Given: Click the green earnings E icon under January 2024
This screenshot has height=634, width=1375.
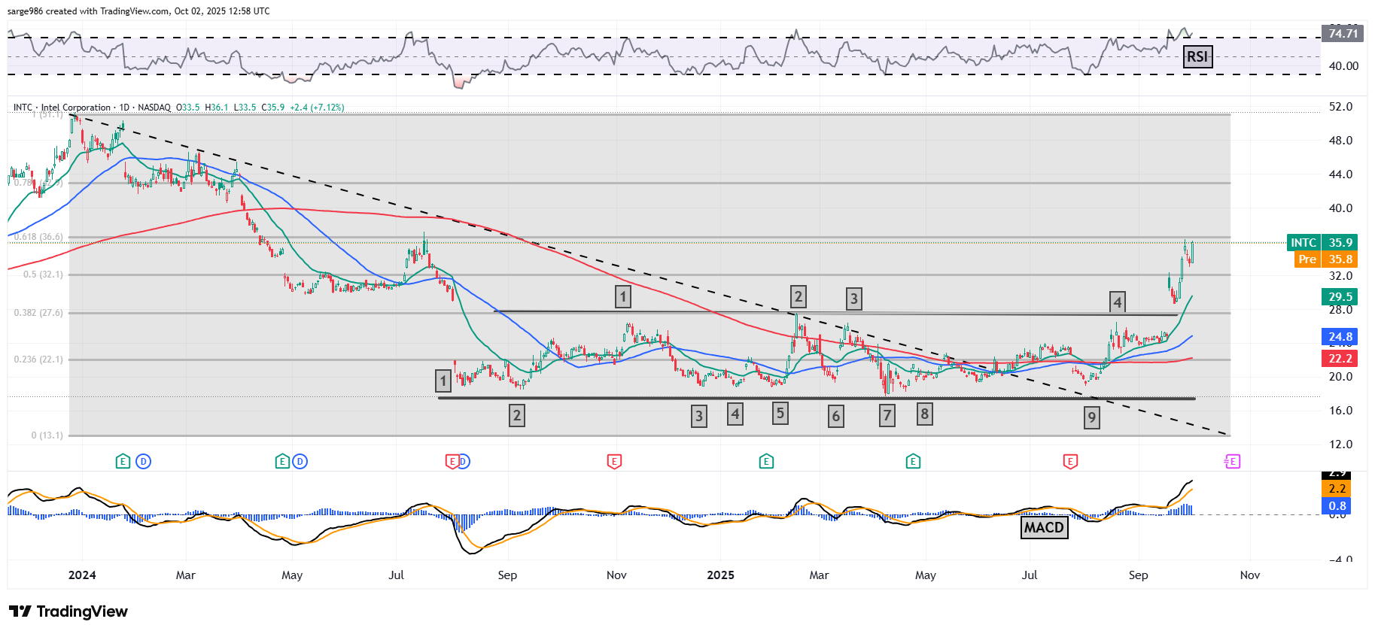Looking at the screenshot, I should 123,461.
